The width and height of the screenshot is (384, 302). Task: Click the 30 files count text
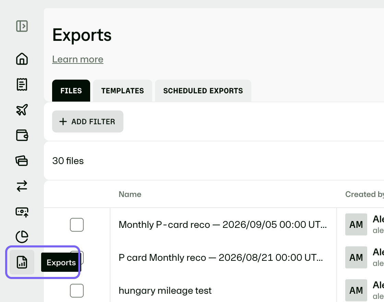(x=68, y=161)
